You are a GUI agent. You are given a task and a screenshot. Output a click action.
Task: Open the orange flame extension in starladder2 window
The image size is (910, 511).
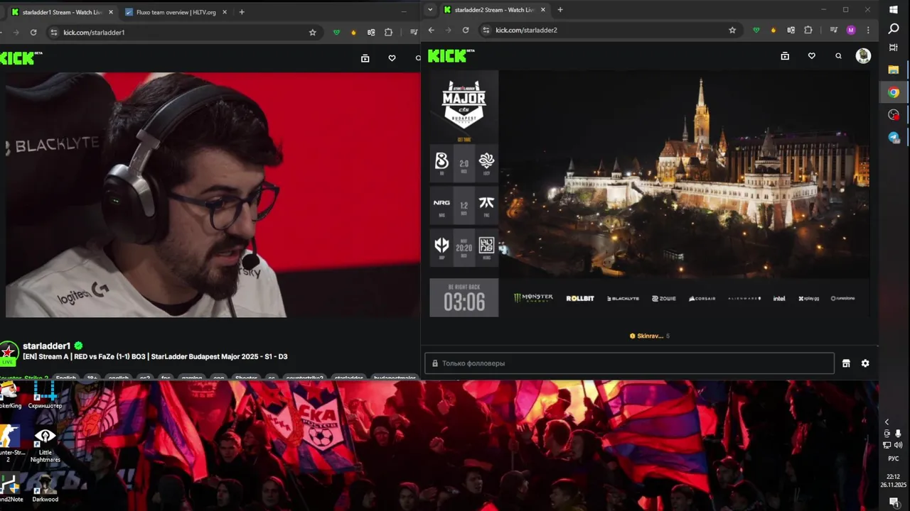click(x=773, y=30)
